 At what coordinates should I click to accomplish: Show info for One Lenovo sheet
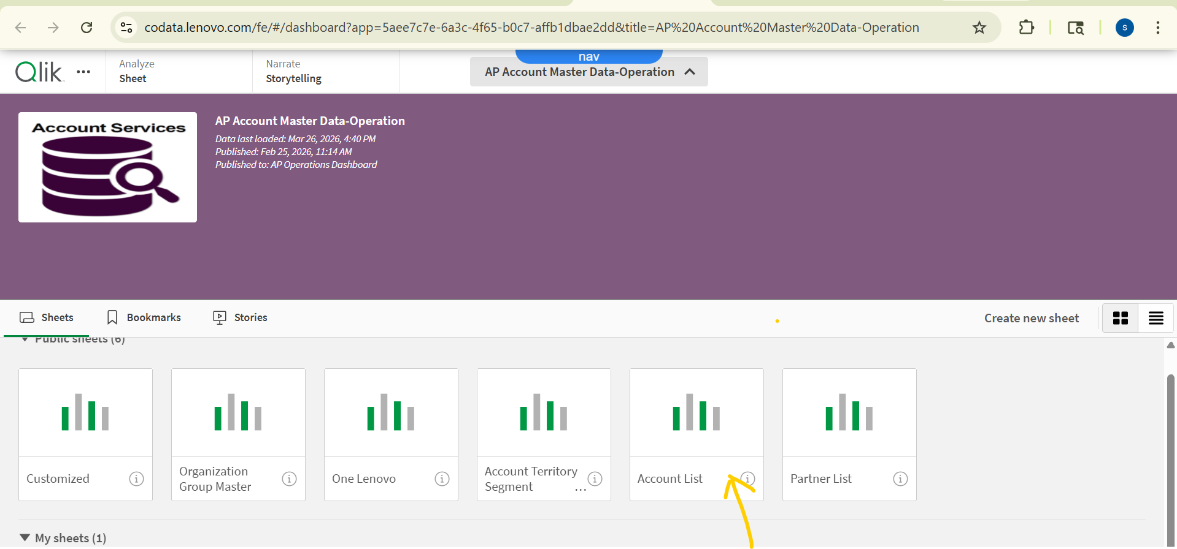[442, 479]
